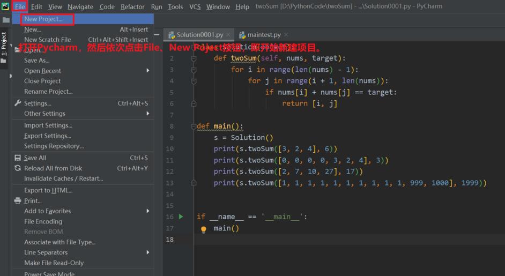Choose New Project... from File menu
505x276 pixels.
pos(83,19)
